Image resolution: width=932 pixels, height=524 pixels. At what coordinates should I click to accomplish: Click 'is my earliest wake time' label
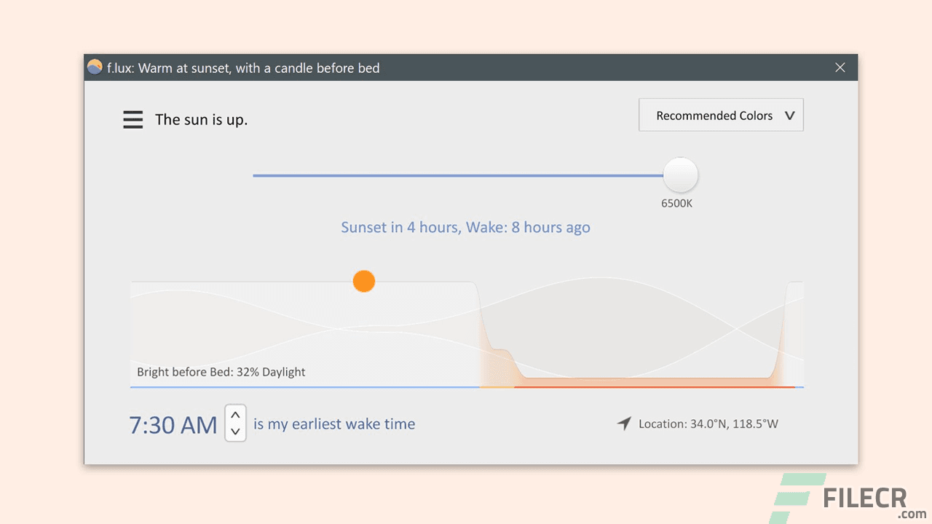334,424
